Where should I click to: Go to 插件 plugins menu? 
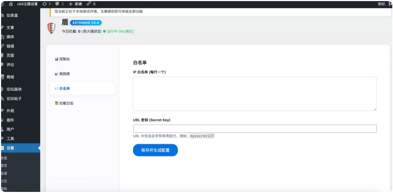[10, 120]
